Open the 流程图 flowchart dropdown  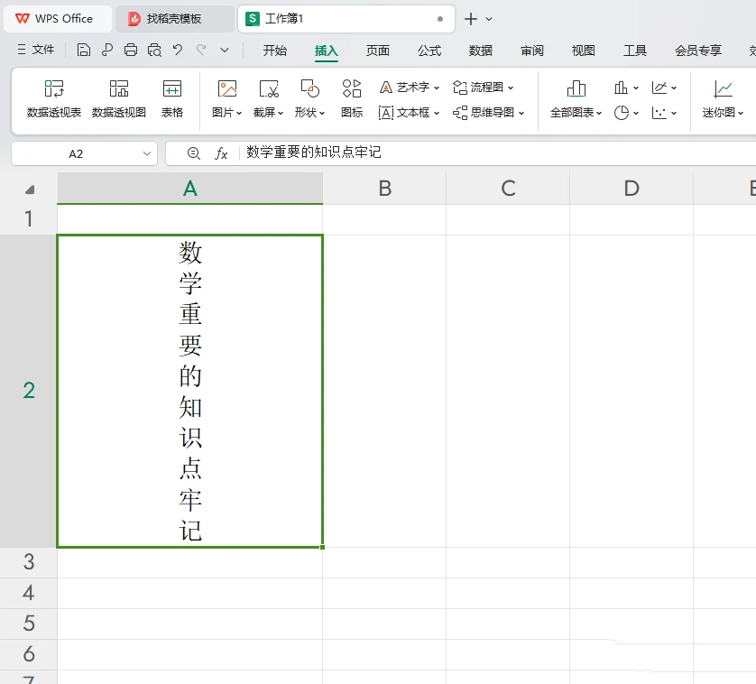coord(484,88)
